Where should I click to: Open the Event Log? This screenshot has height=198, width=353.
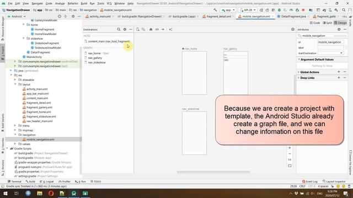point(310,182)
